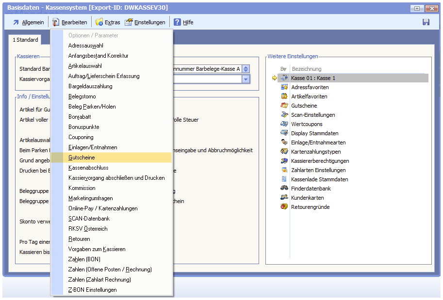This screenshot has width=443, height=300.
Task: Click the Kartenzahlungstypen icon entry
Action: 284,152
